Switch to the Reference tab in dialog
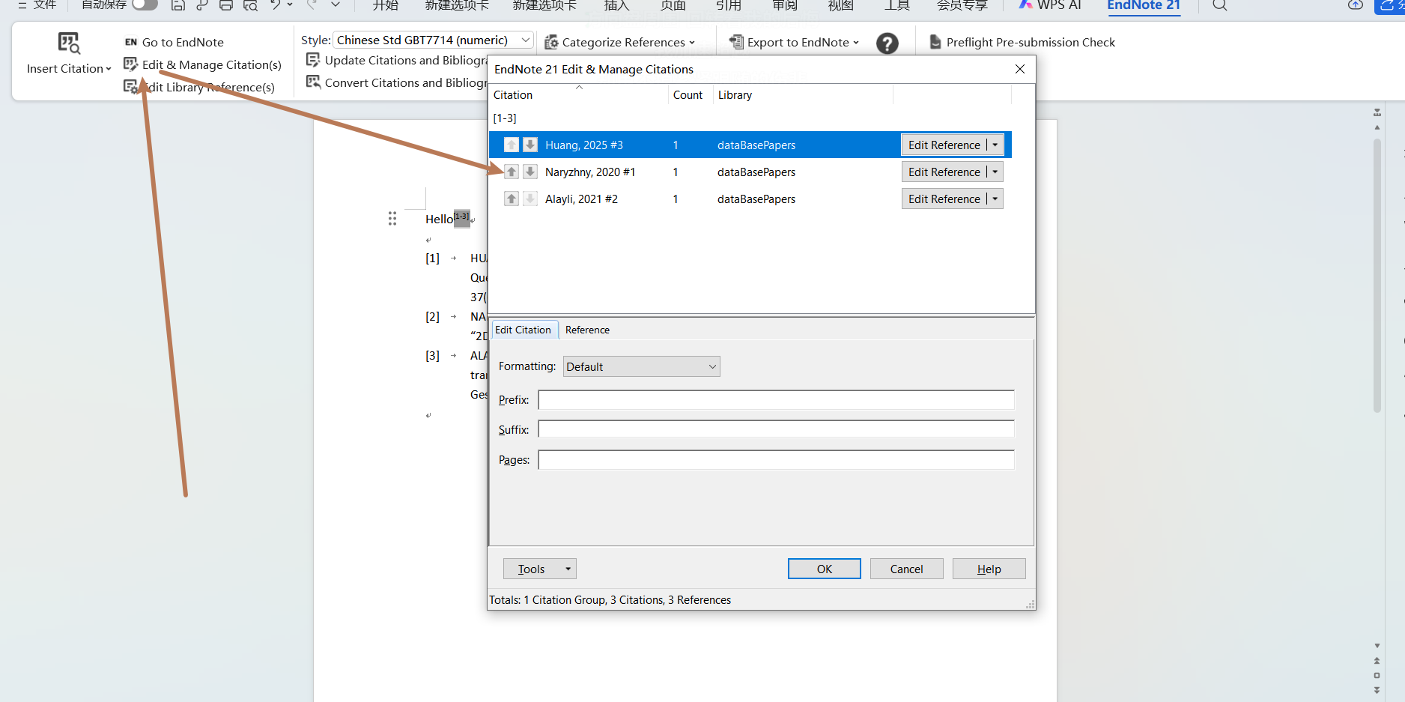The width and height of the screenshot is (1405, 702). coord(587,330)
